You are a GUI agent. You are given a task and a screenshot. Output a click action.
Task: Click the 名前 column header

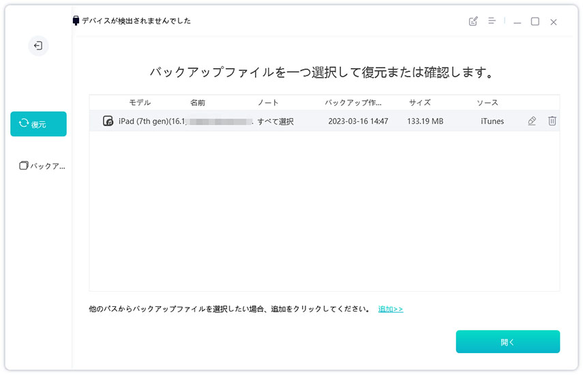[197, 103]
